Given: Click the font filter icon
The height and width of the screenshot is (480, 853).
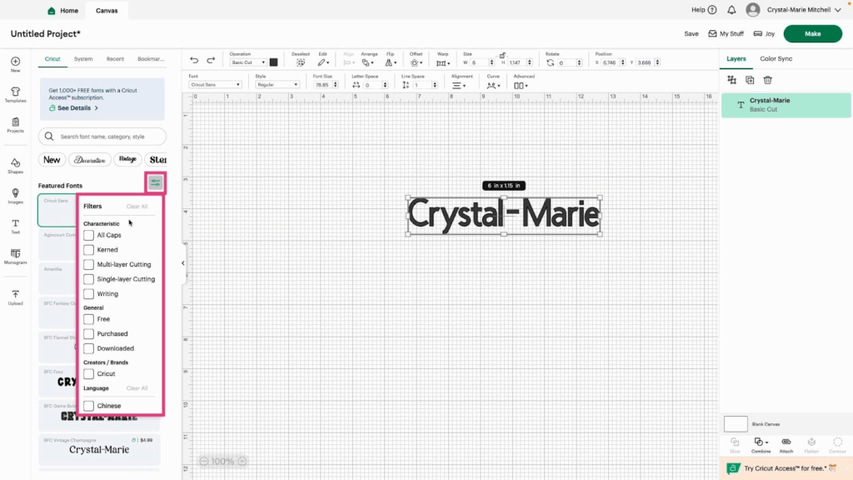Looking at the screenshot, I should click(x=156, y=182).
